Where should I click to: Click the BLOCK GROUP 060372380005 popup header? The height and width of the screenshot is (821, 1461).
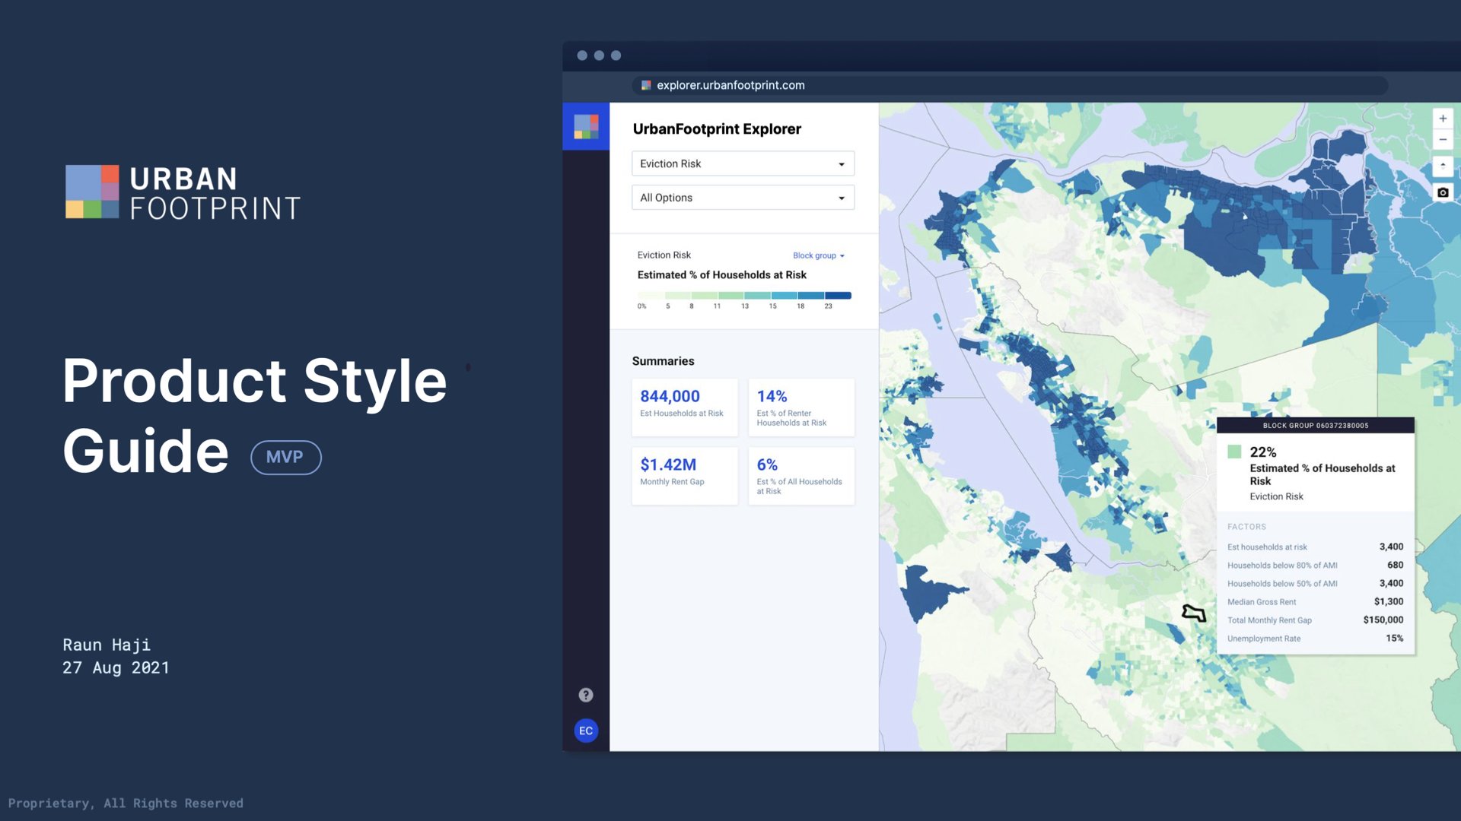click(x=1315, y=425)
